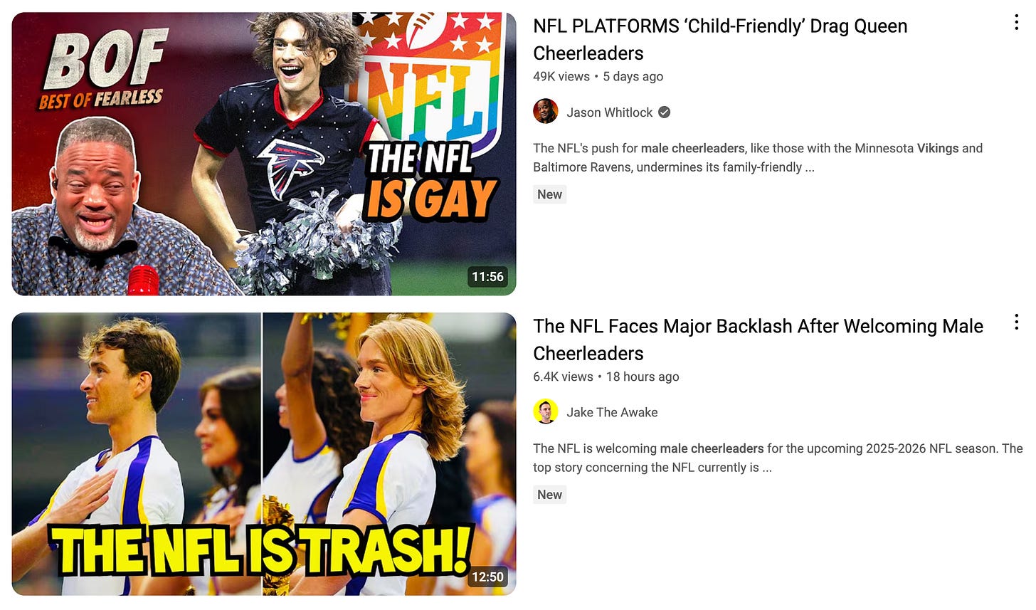Click description mentioning Minnesota Vikings and Baltimore Ravens
The image size is (1036, 610).
tap(758, 157)
